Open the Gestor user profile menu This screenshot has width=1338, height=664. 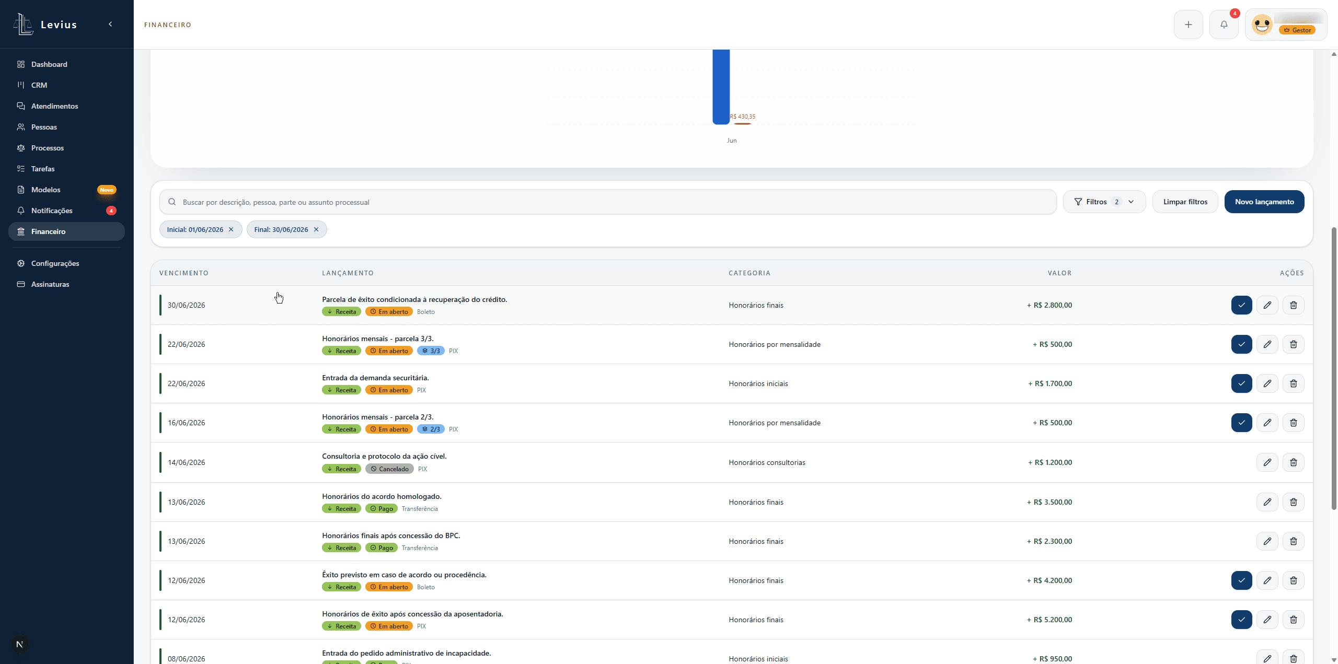click(1286, 25)
